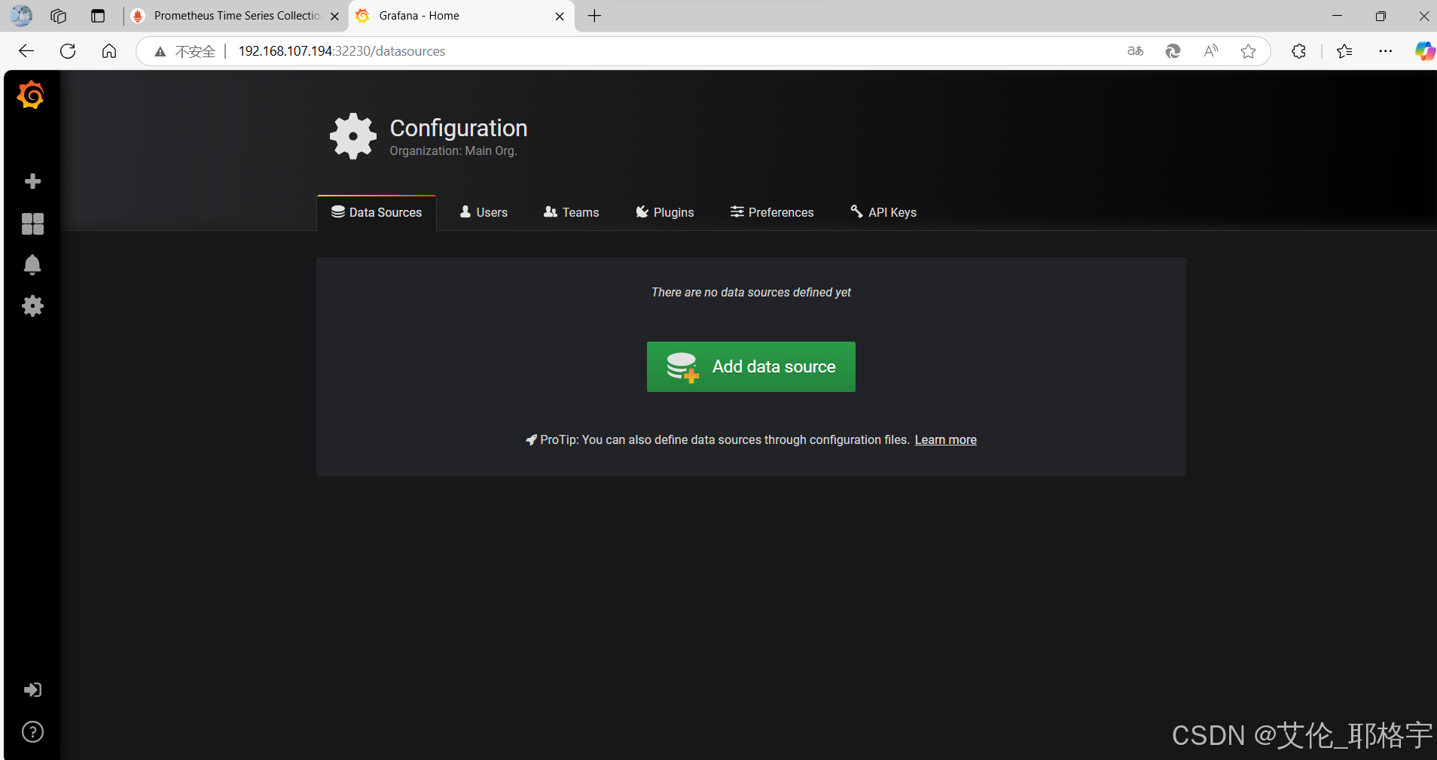1437x760 pixels.
Task: Click the browser profile avatar icon
Action: click(x=21, y=16)
